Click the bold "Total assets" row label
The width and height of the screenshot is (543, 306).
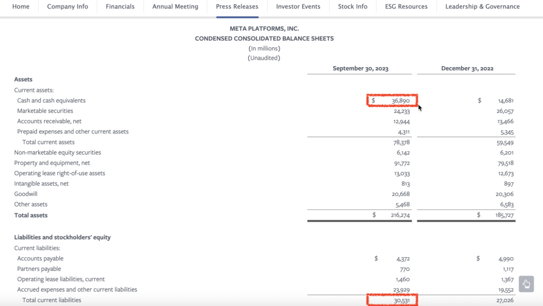(31, 215)
